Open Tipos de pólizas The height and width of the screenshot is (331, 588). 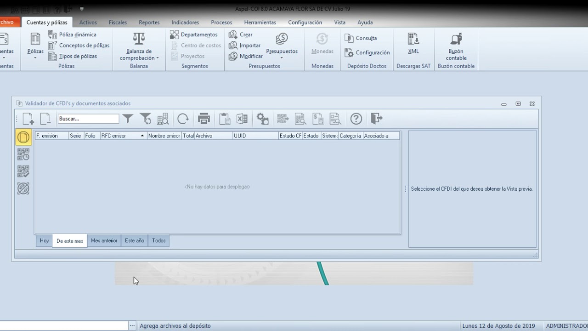(72, 56)
